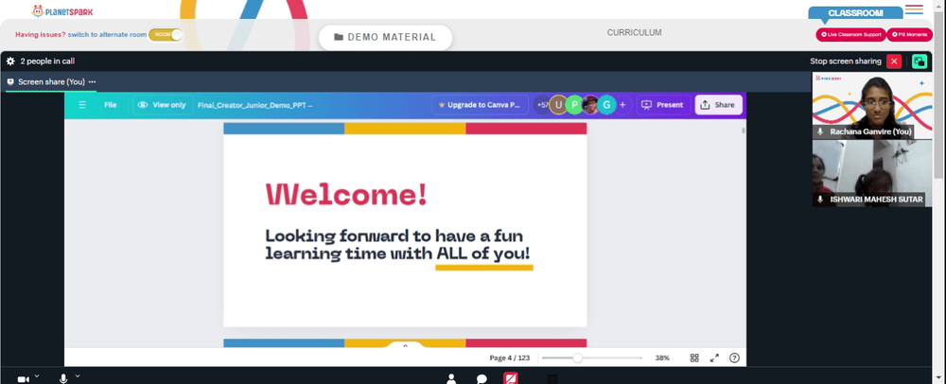Click the Welcome! slide

point(405,225)
